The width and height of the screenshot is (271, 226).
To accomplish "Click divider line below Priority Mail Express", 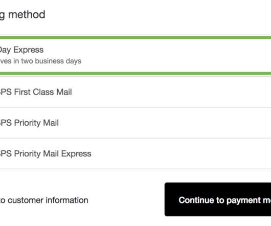I will coord(135,169).
